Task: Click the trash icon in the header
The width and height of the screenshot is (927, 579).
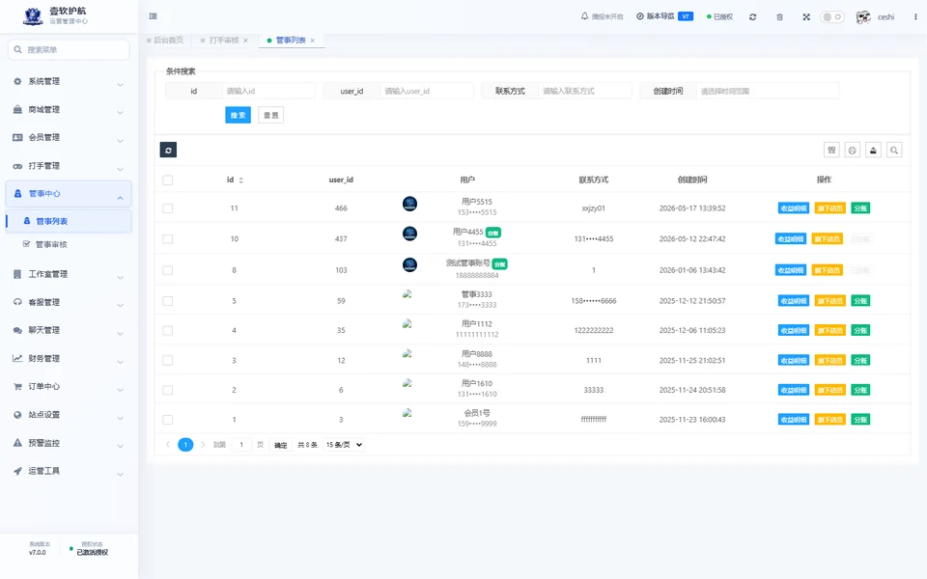Action: [780, 17]
